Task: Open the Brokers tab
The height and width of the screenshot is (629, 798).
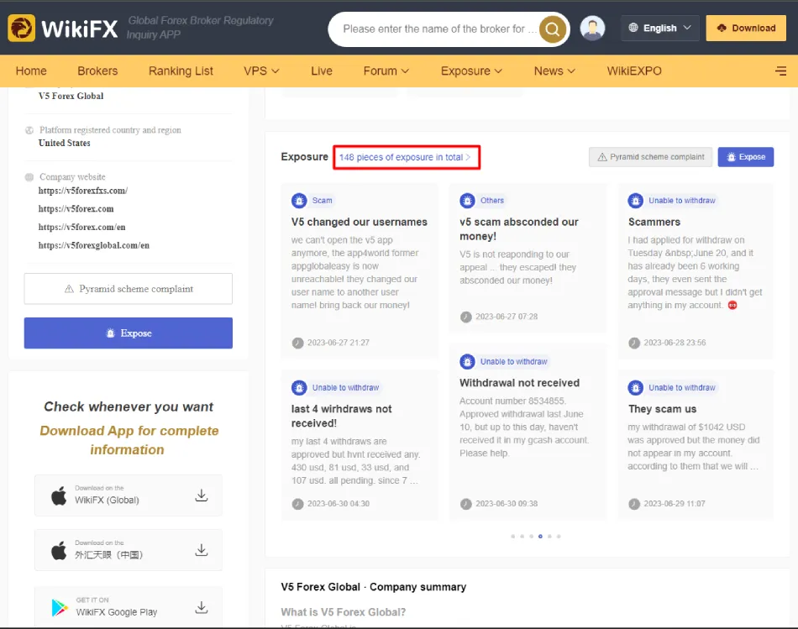Action: pyautogui.click(x=97, y=71)
